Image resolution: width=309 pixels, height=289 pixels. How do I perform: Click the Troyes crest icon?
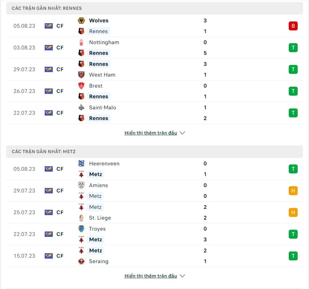[x=81, y=229]
